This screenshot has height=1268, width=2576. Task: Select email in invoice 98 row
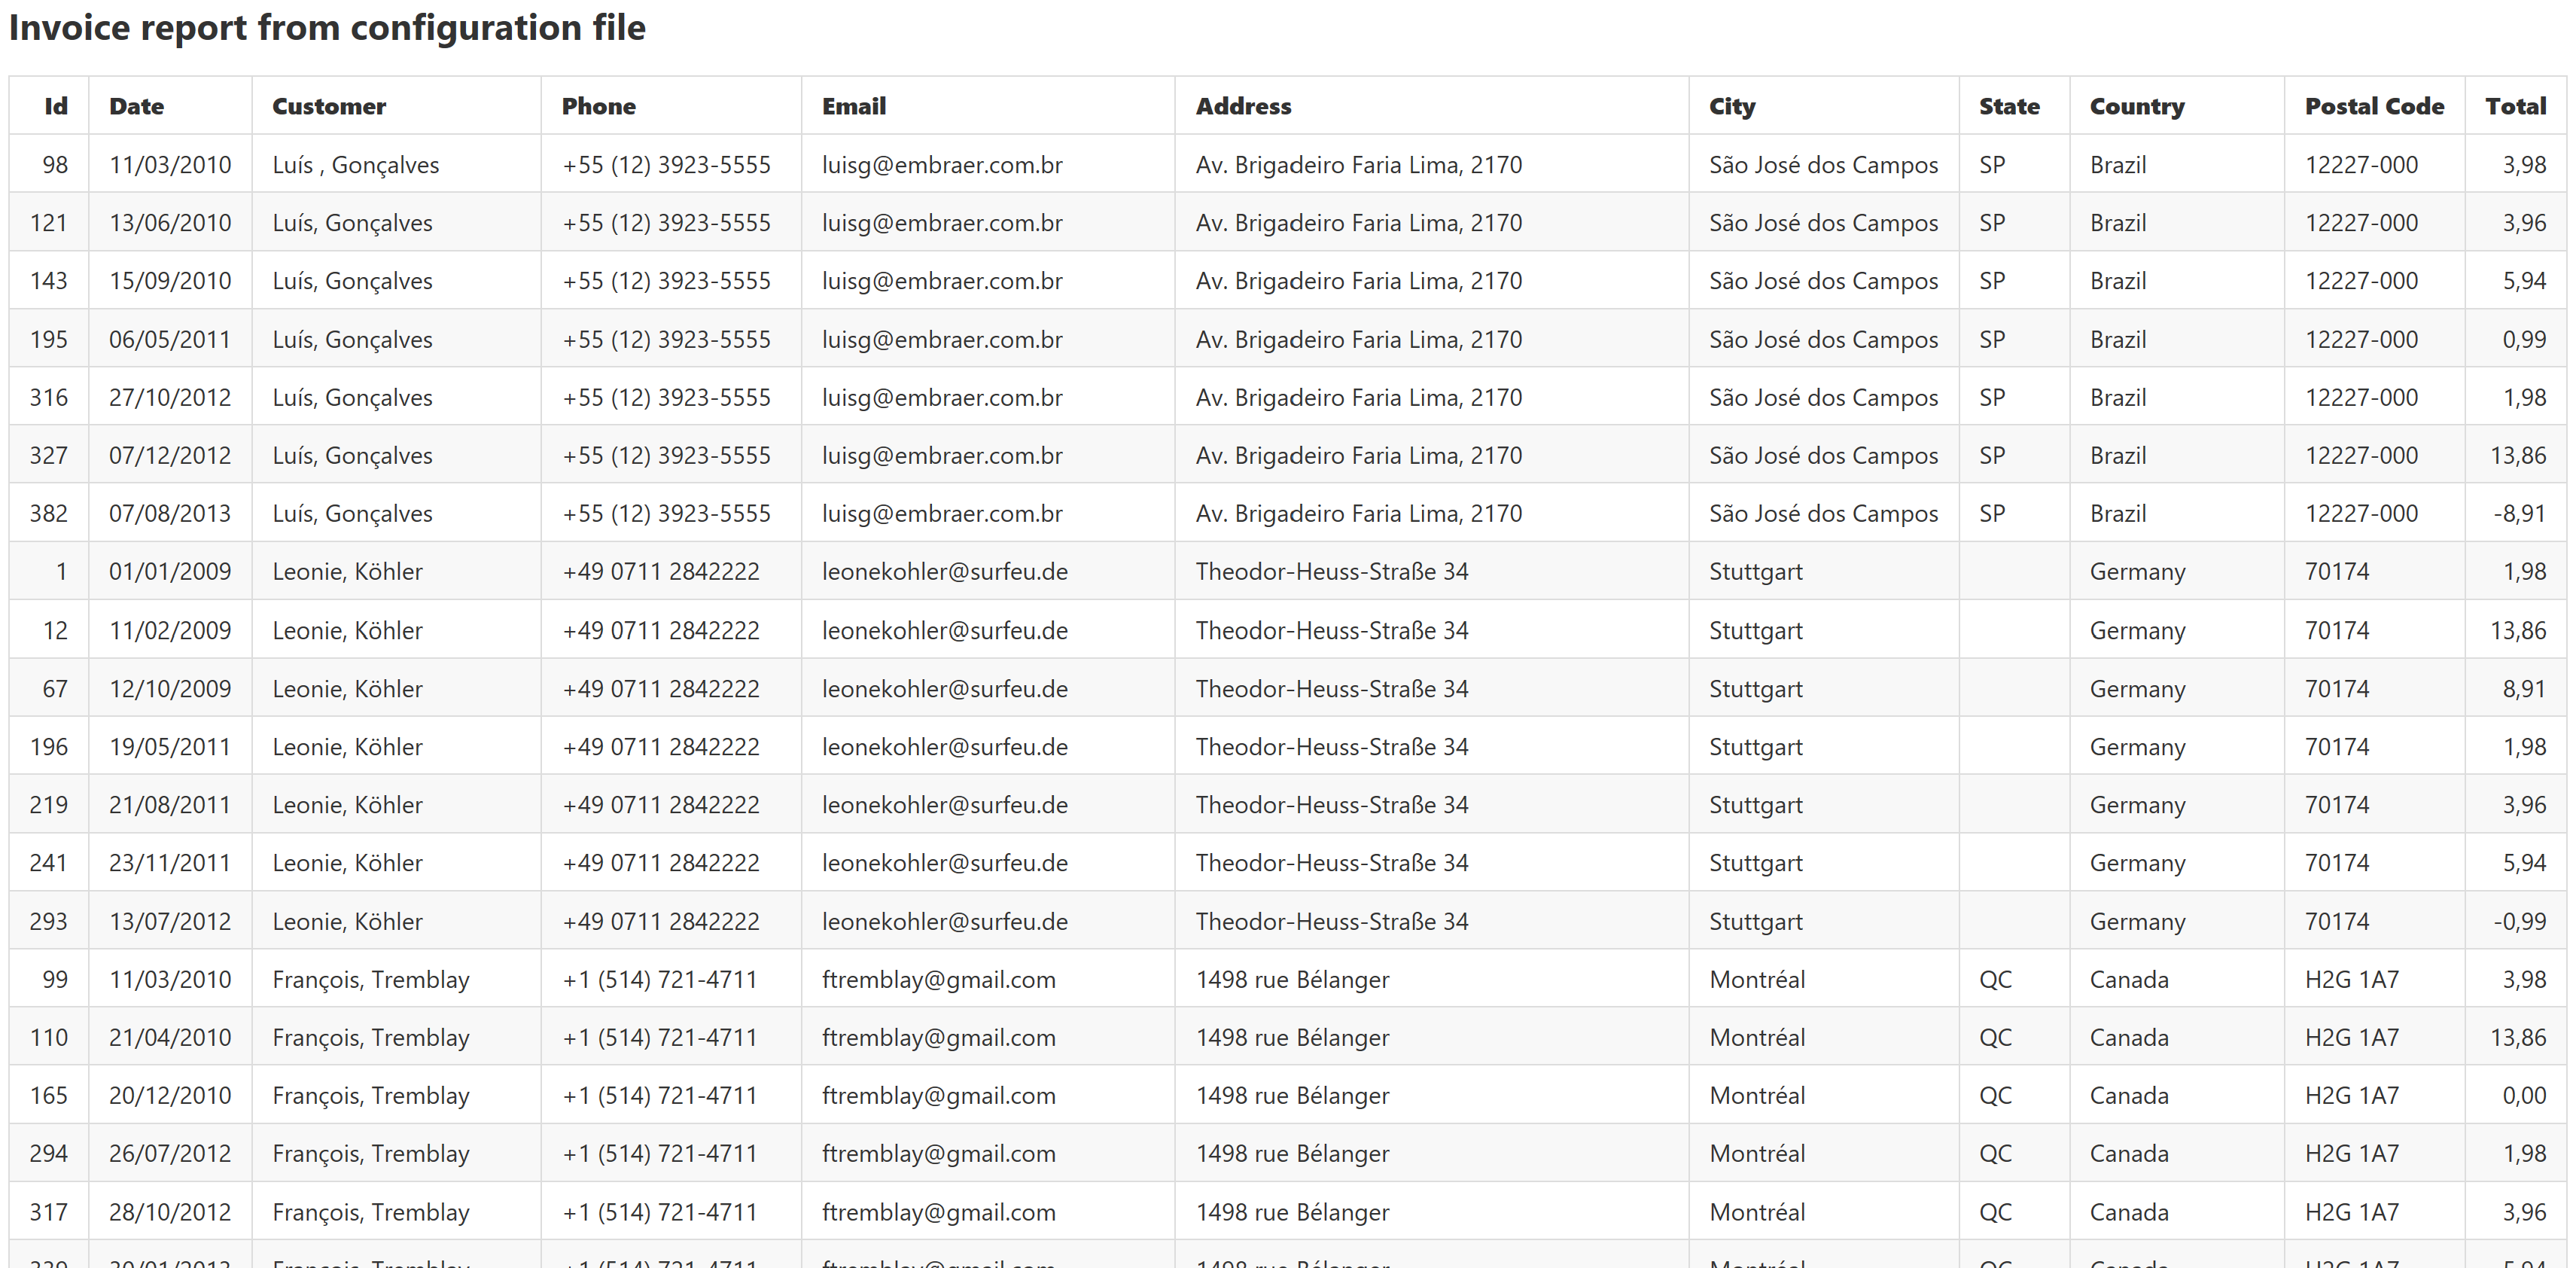[x=941, y=165]
